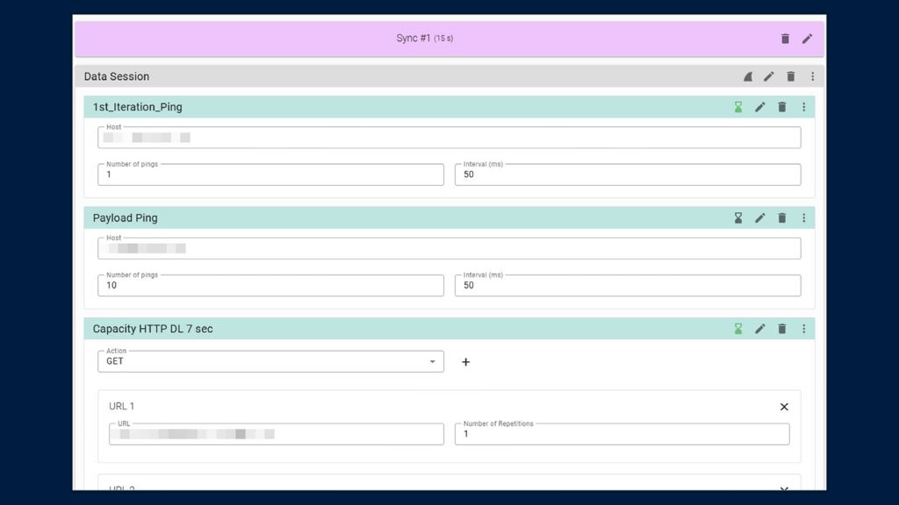
Task: Open 1st_Iteration_Ping overflow menu
Action: coord(805,106)
